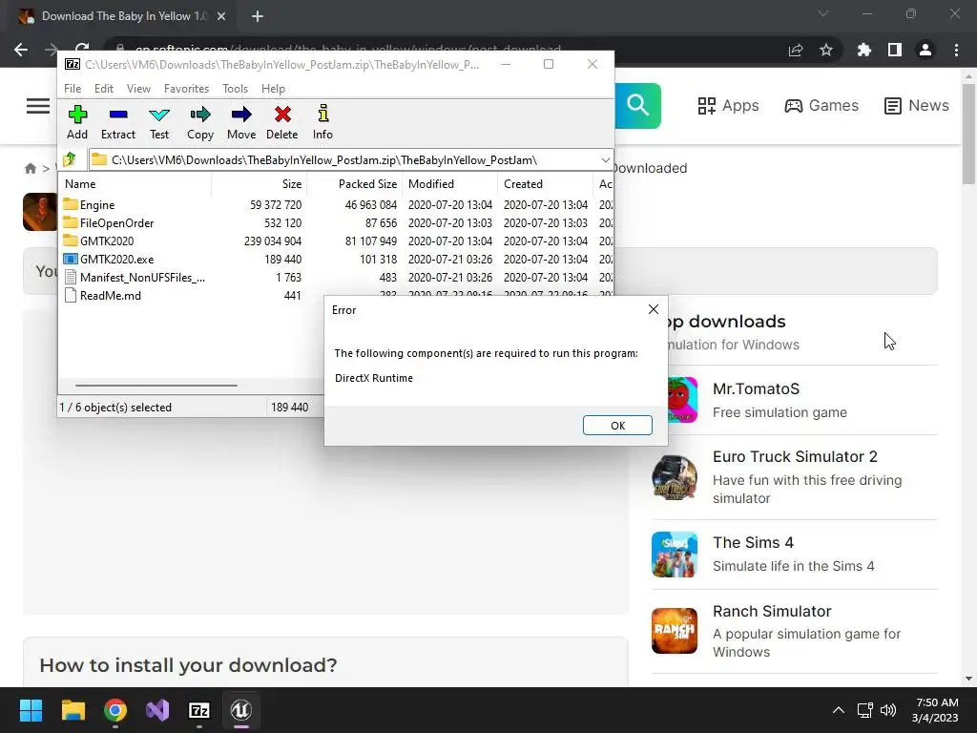The width and height of the screenshot is (977, 733).
Task: Click the horizontal scrollbar in the 7-Zip list
Action: click(156, 386)
